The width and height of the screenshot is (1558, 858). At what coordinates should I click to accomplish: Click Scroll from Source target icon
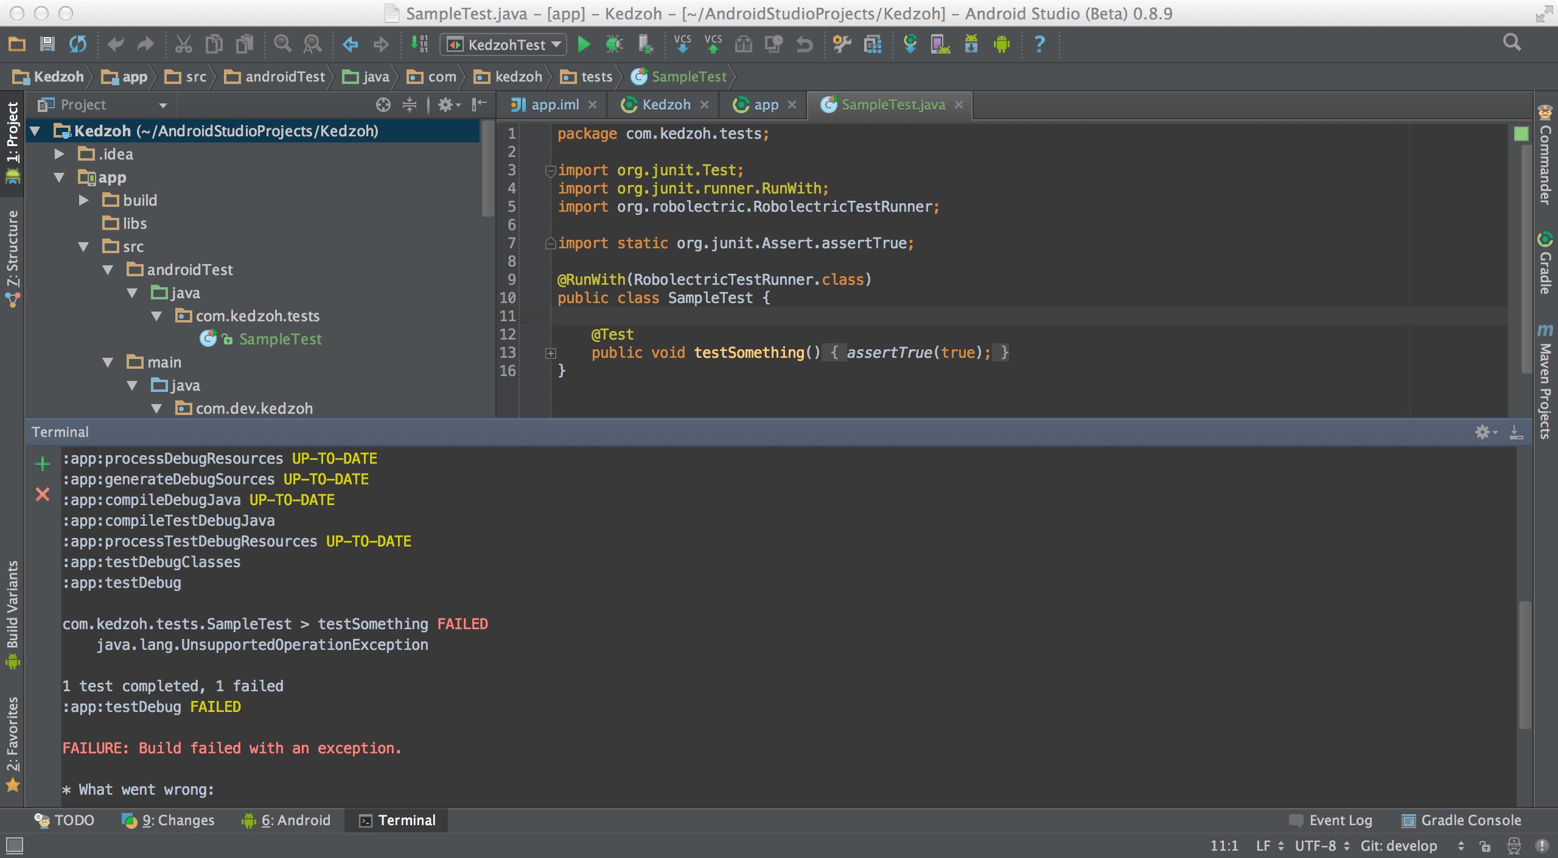[383, 105]
